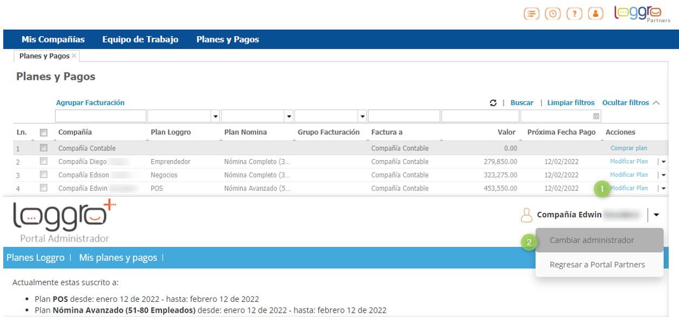Image resolution: width=679 pixels, height=317 pixels.
Task: Click the Compañía filter text field
Action: pyautogui.click(x=100, y=116)
